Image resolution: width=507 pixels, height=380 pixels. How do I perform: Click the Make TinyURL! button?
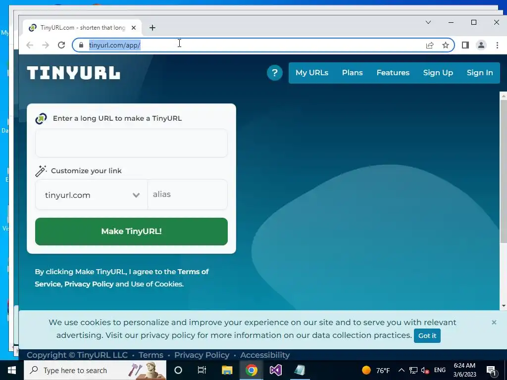[131, 232]
